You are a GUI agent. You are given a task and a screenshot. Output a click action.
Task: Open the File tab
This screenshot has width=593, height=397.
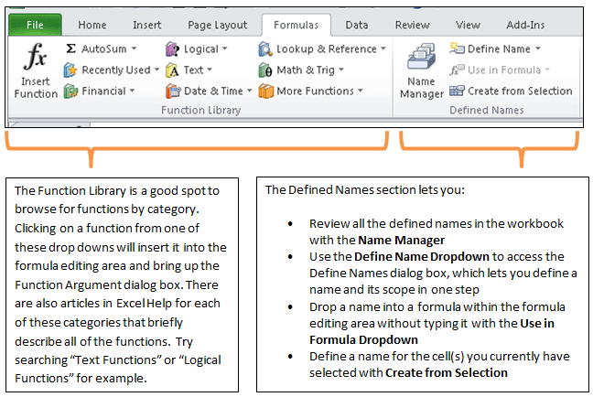point(35,25)
